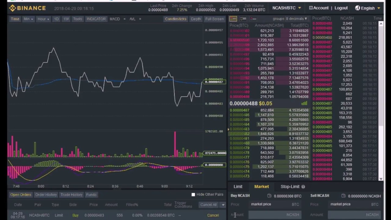
Task: Select combined order book view icon
Action: (x=233, y=19)
